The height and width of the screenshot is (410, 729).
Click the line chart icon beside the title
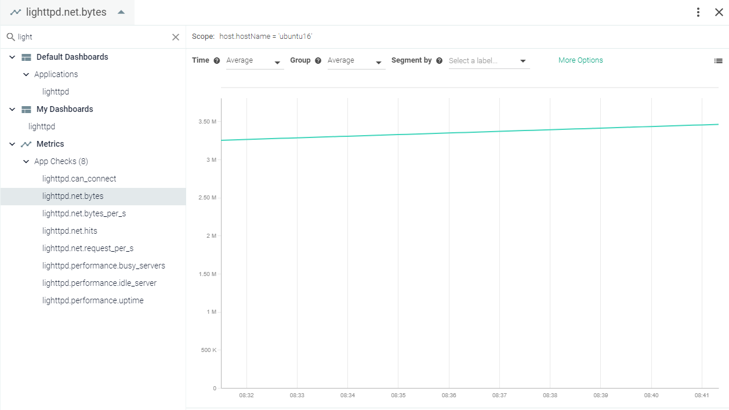point(16,12)
